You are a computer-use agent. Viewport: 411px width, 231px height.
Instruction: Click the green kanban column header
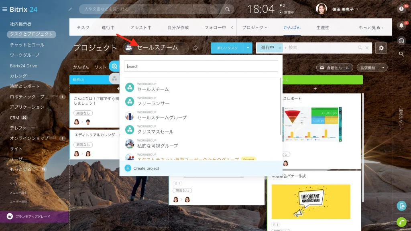tap(323, 80)
